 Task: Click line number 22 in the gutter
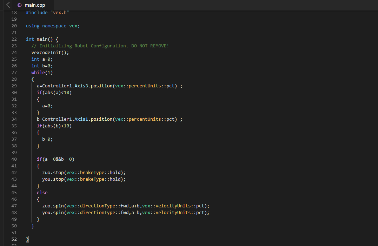pyautogui.click(x=14, y=39)
